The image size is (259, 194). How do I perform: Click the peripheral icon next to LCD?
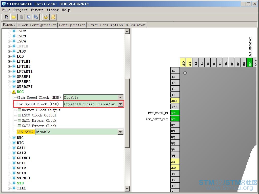pos(14,56)
